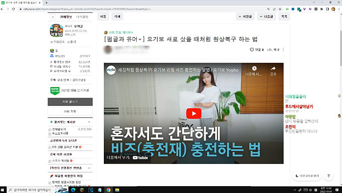Switch to the 나의활동 tab
342x193 pixels.
(x=83, y=17)
